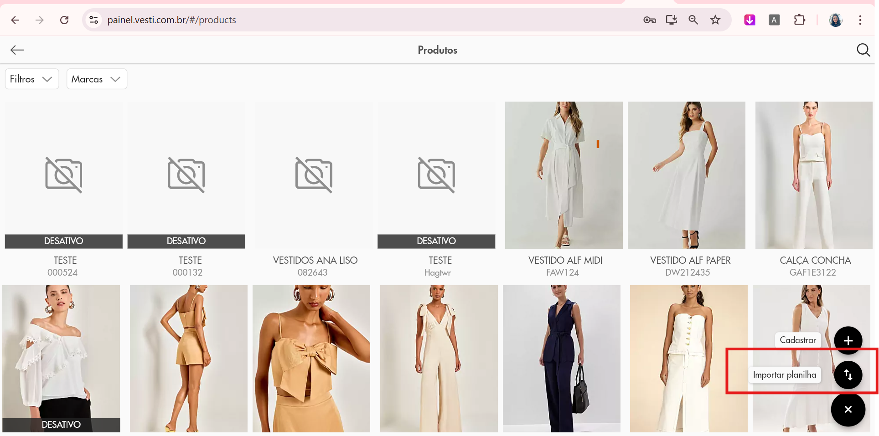Click the install app icon in address bar
The height and width of the screenshot is (436, 879).
tap(672, 20)
